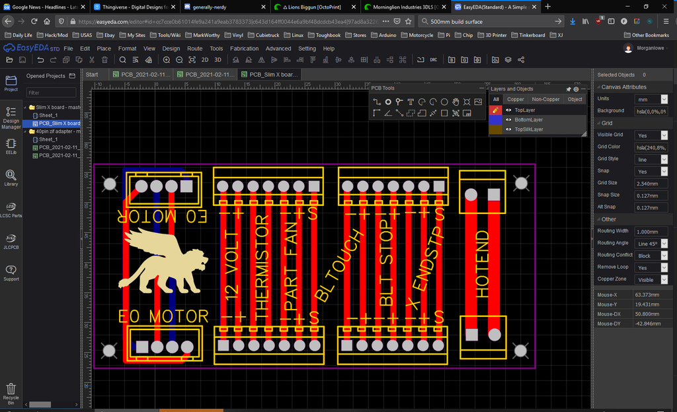Pin the Layers and Objects panel
This screenshot has height=412, width=677.
click(x=568, y=89)
